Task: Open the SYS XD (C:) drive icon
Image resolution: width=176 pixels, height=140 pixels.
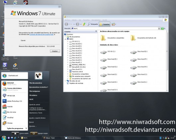Action: click(103, 52)
